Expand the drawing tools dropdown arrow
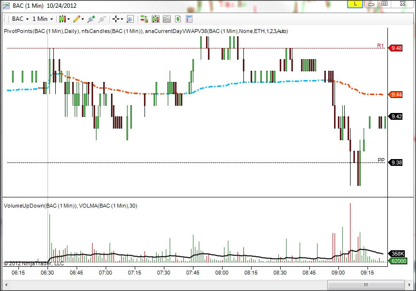416x291 pixels. [83, 19]
